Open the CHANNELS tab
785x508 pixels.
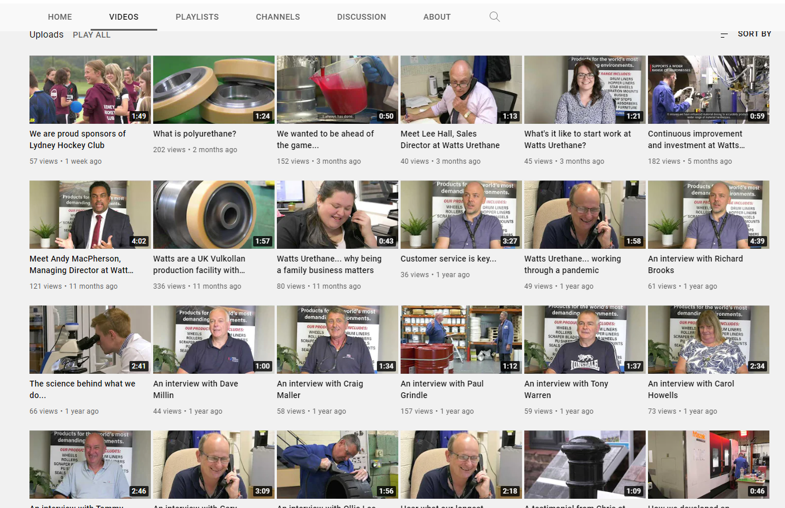tap(278, 17)
